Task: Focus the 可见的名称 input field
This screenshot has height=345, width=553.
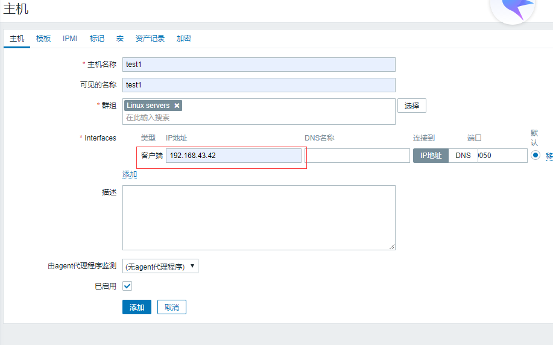Action: 259,85
